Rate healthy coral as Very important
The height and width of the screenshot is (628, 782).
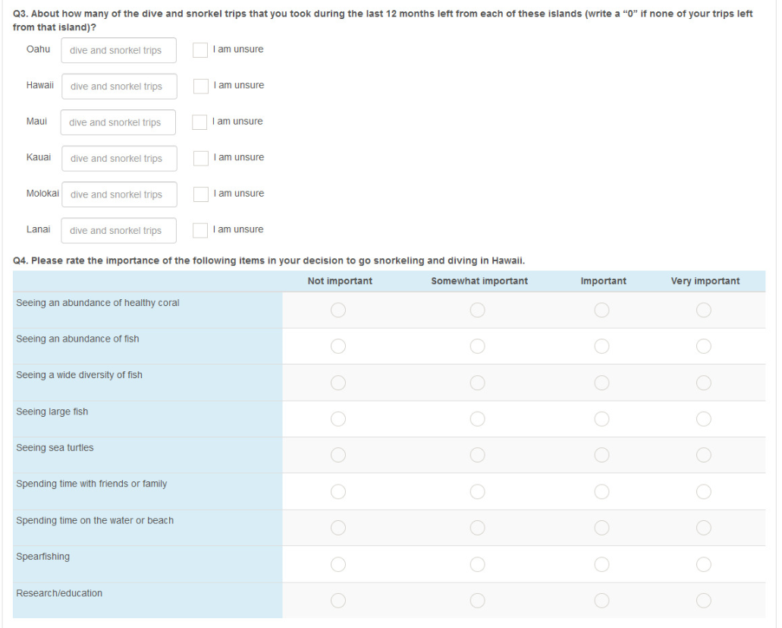pyautogui.click(x=704, y=310)
